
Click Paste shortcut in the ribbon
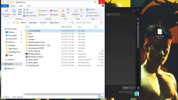(x=29, y=16)
